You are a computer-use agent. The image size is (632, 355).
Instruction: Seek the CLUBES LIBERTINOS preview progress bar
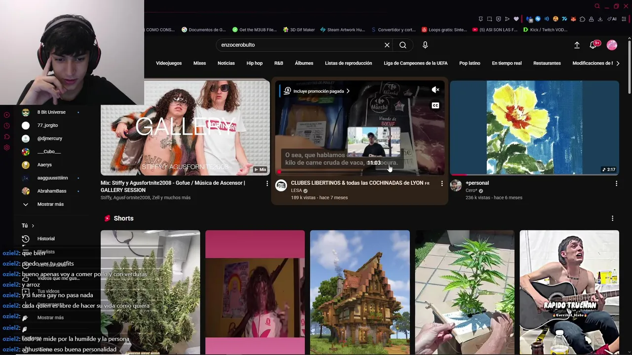coord(360,173)
